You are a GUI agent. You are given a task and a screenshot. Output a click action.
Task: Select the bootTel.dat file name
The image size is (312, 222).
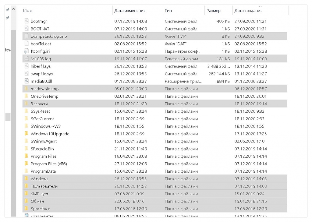click(41, 44)
